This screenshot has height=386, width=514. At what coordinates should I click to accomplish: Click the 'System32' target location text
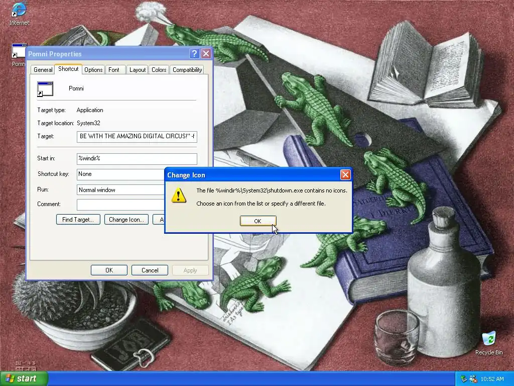[x=88, y=123]
